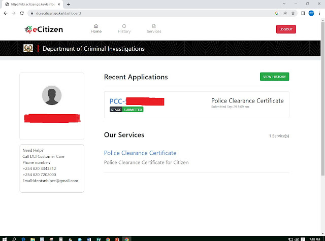This screenshot has height=241, width=325.
Task: Click phone number +254 020 7202000
Action: click(x=40, y=175)
